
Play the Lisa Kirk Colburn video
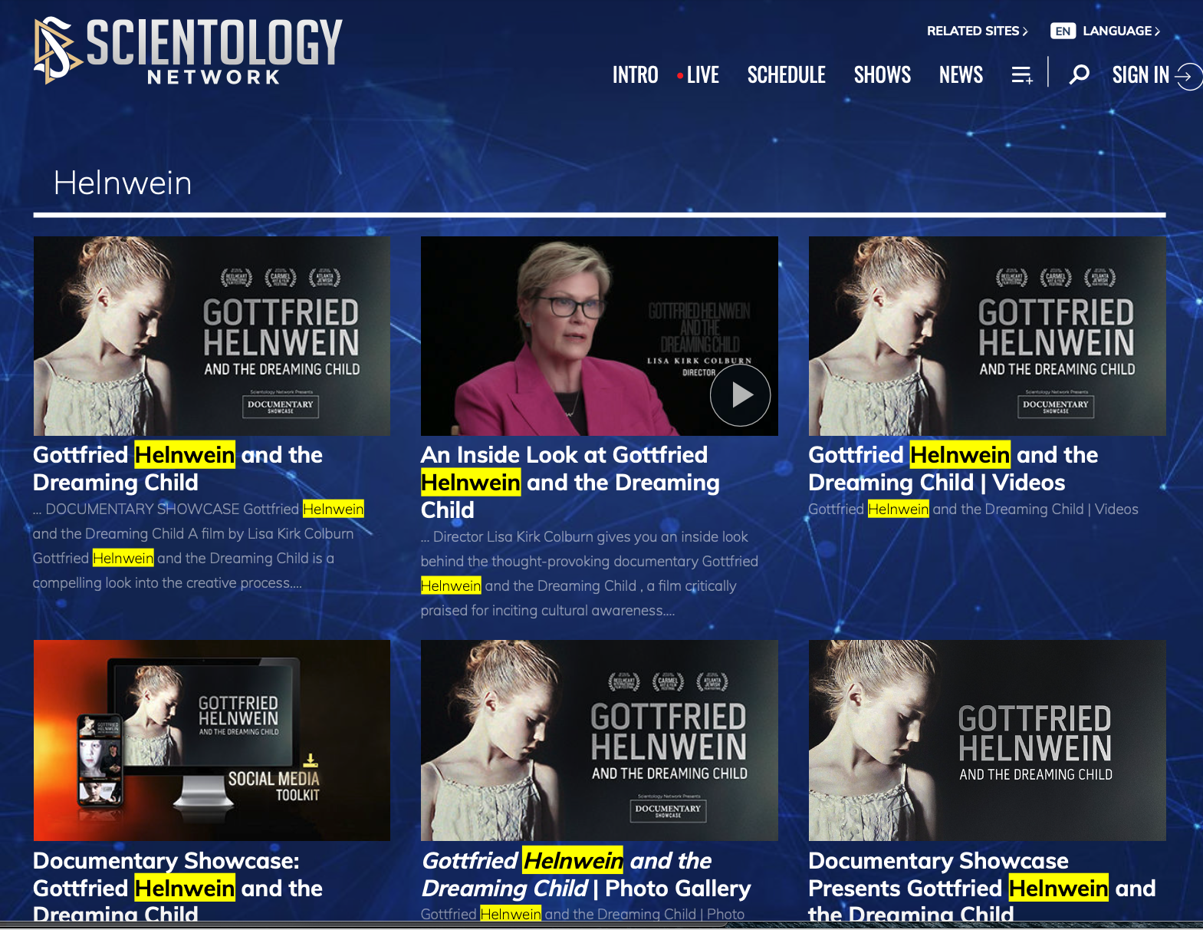[x=740, y=395]
